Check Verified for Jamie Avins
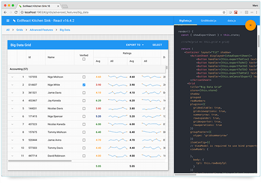This screenshot has width=261, height=183. (x=84, y=140)
